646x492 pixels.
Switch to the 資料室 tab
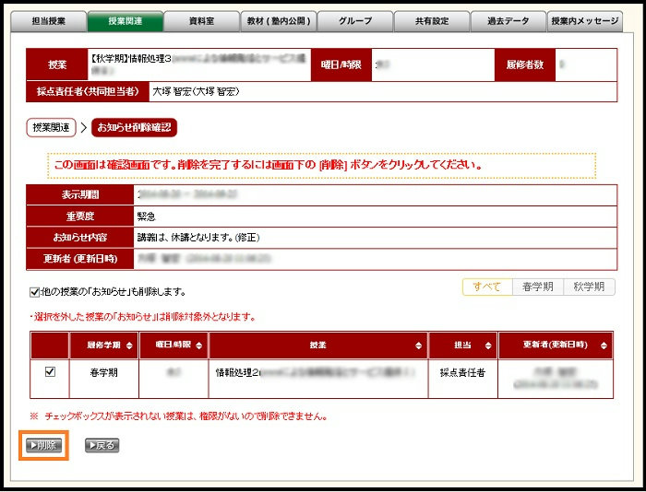point(201,20)
